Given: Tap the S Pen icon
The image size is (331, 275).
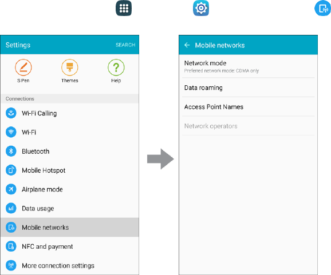Looking at the screenshot, I should point(23,67).
